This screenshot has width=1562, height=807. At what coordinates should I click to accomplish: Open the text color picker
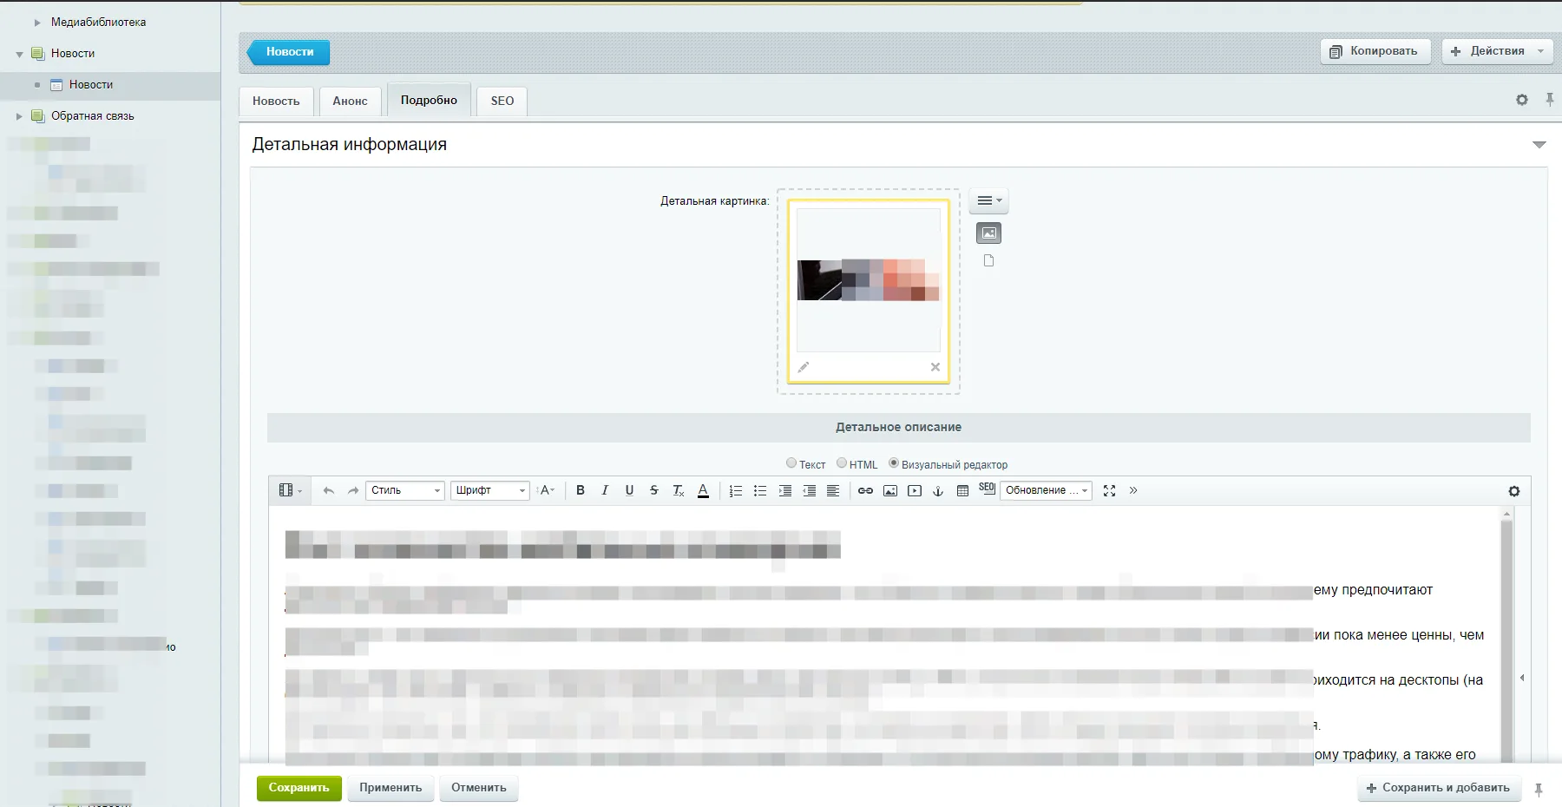[703, 490]
